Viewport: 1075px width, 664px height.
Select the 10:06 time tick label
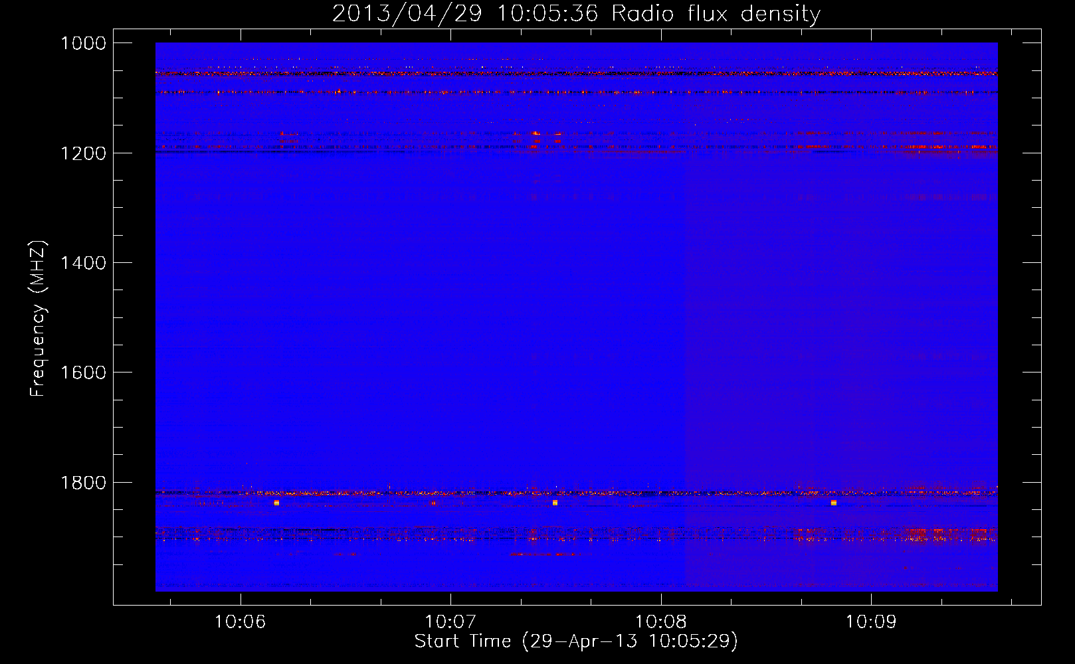[x=240, y=622]
